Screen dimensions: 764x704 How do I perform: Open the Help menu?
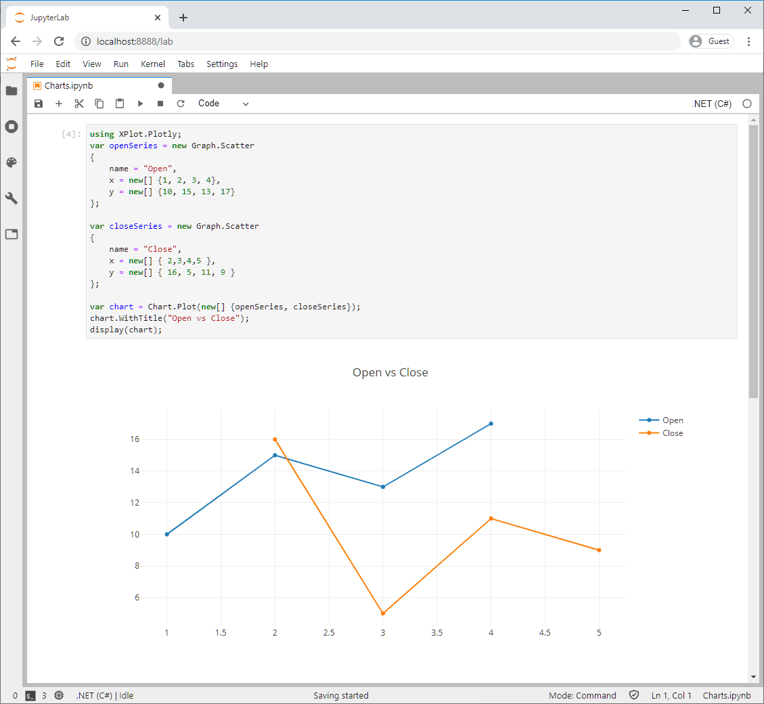[259, 64]
